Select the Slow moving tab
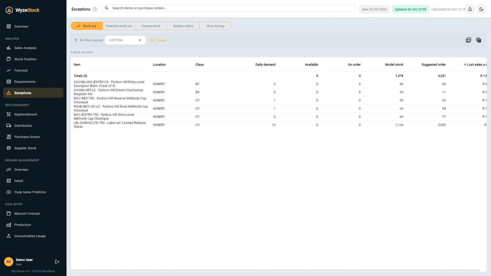The height and width of the screenshot is (276, 491). [215, 26]
